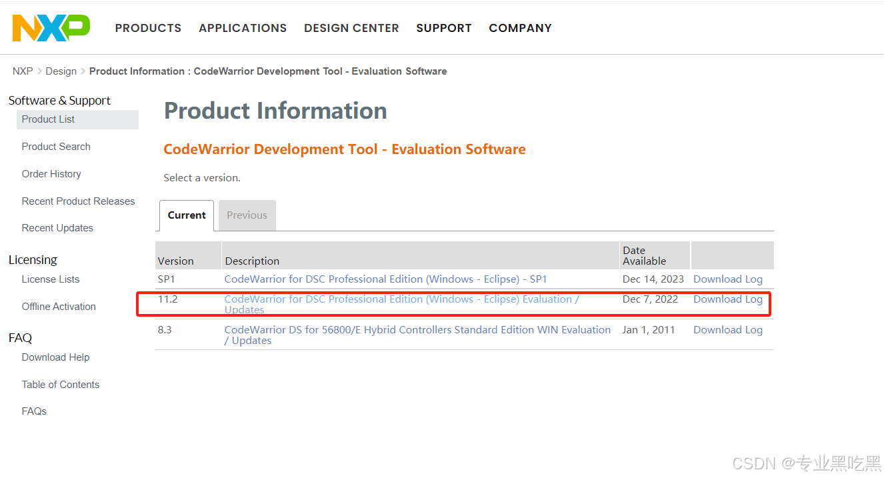Image resolution: width=884 pixels, height=478 pixels.
Task: Go to NXP breadcrumb link
Action: (x=23, y=71)
